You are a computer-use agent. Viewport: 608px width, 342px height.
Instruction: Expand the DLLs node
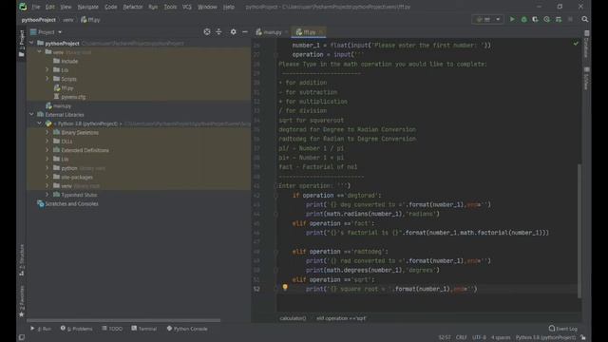[x=47, y=142]
